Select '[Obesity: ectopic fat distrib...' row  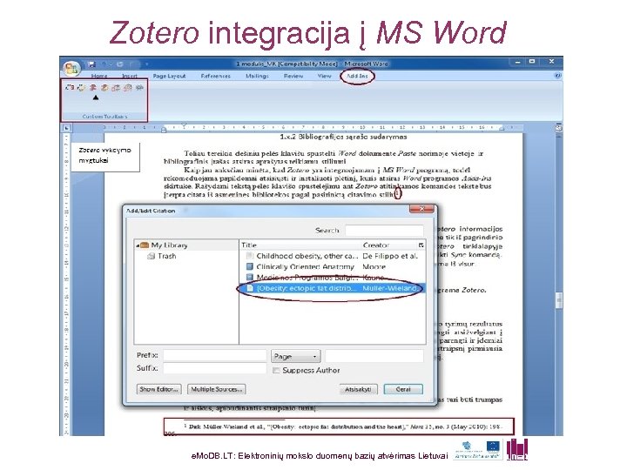pos(333,288)
